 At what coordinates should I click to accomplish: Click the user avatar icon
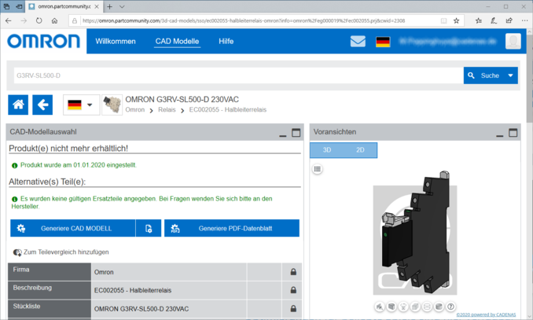click(513, 42)
